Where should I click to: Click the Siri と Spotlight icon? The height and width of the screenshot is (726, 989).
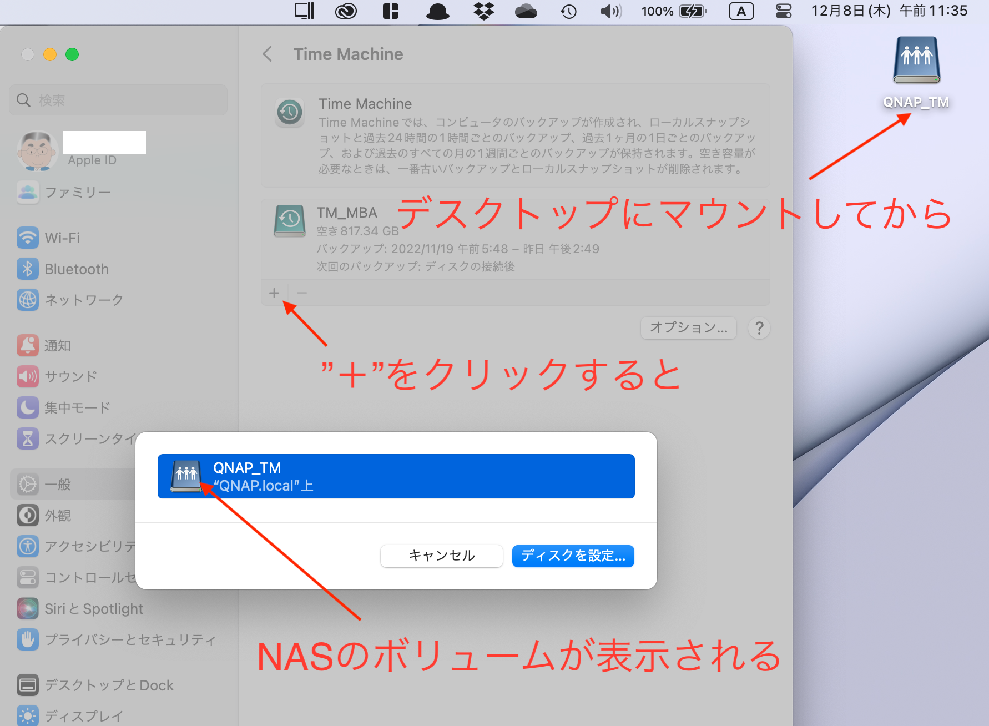coord(28,609)
